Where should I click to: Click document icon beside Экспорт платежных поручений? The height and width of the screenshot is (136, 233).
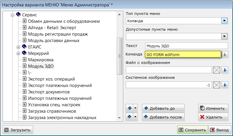tap(25, 85)
